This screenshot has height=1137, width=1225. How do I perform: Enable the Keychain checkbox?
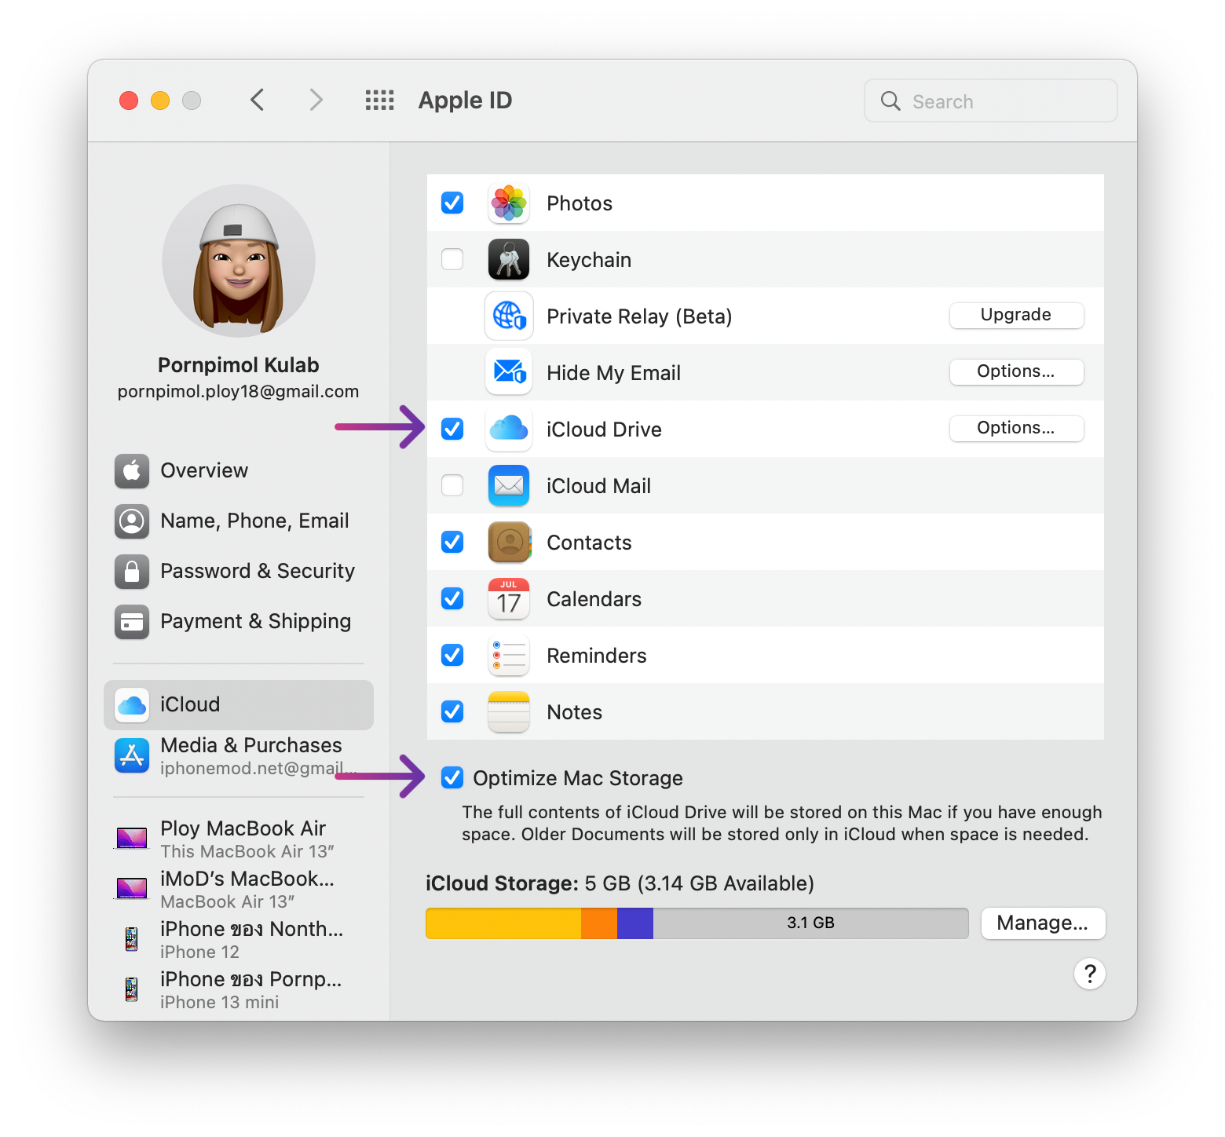[452, 260]
